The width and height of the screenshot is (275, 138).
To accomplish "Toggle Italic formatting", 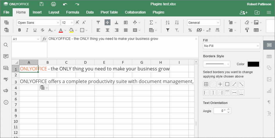I will (x=27, y=30).
